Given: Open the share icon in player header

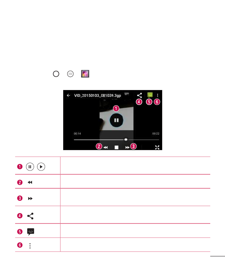Looking at the screenshot, I should click(140, 95).
